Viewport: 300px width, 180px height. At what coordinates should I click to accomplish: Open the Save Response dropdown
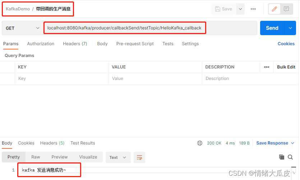(275, 143)
